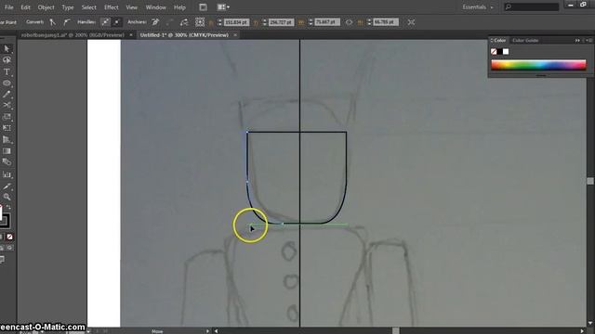The image size is (595, 334).
Task: Set paint to None in toolbox
Action: (x=9, y=238)
